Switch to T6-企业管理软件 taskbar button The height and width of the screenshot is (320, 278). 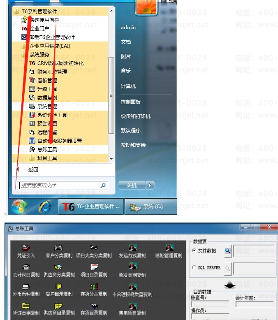pyautogui.click(x=91, y=206)
